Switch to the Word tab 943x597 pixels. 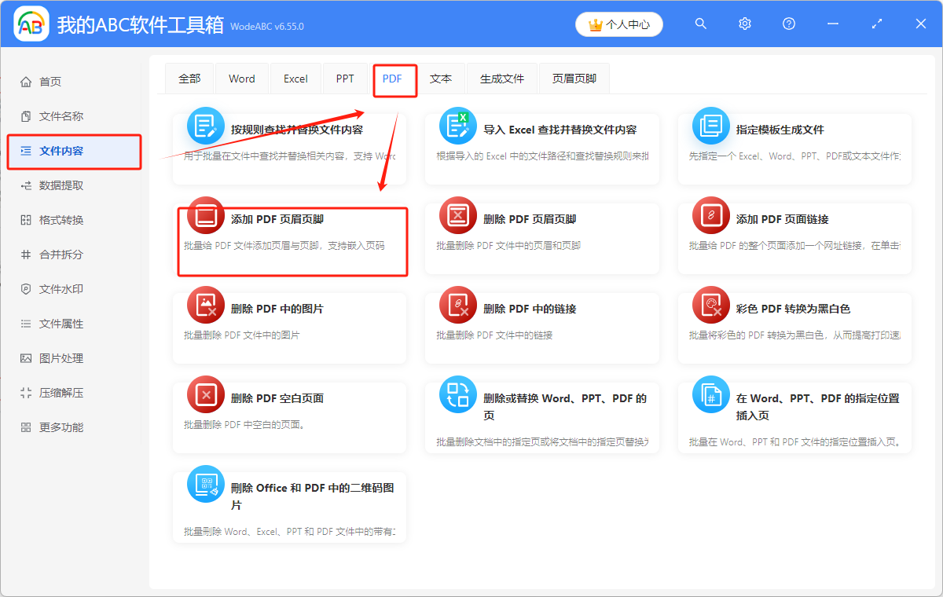pos(241,79)
